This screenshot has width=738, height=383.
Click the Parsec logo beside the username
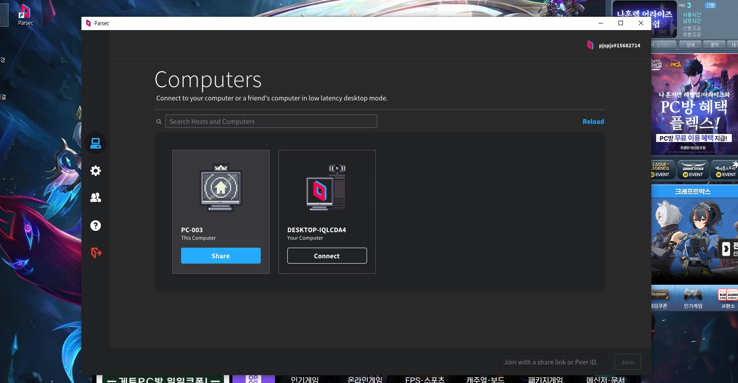[x=590, y=45]
